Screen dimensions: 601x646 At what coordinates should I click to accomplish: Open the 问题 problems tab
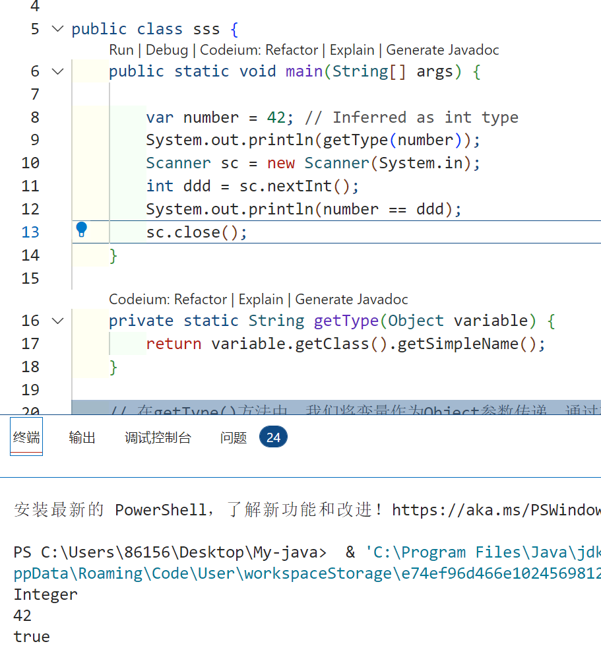click(233, 437)
